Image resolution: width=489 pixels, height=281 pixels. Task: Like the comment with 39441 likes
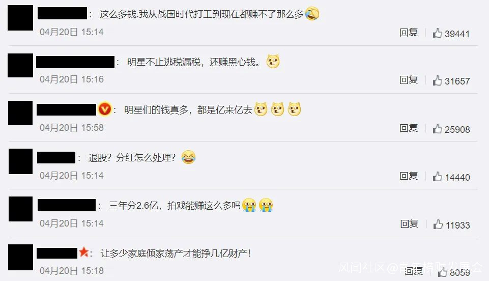click(437, 33)
